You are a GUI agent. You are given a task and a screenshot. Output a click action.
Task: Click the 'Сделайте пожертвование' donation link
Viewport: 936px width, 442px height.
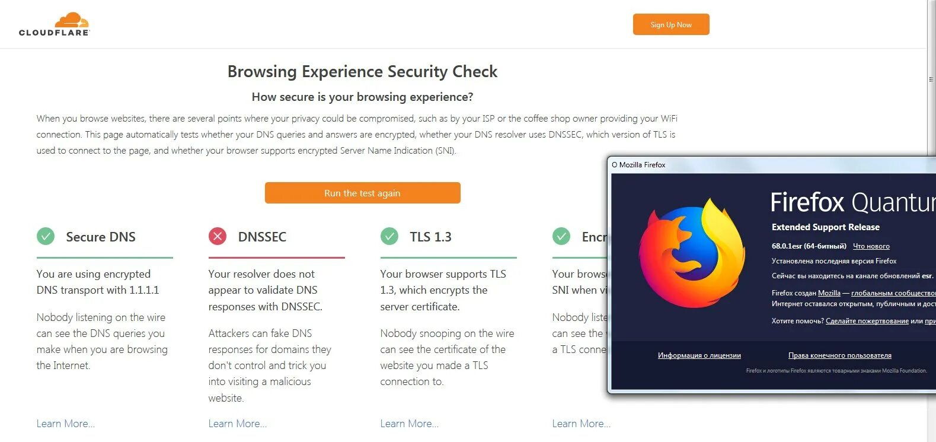pos(867,321)
